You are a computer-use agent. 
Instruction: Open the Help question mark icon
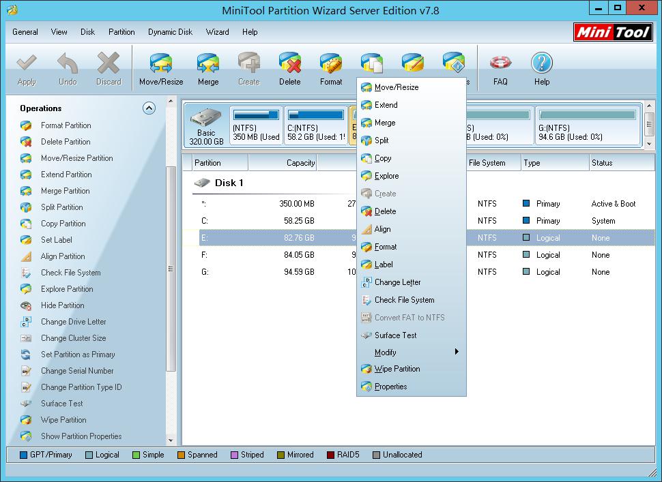coord(542,63)
